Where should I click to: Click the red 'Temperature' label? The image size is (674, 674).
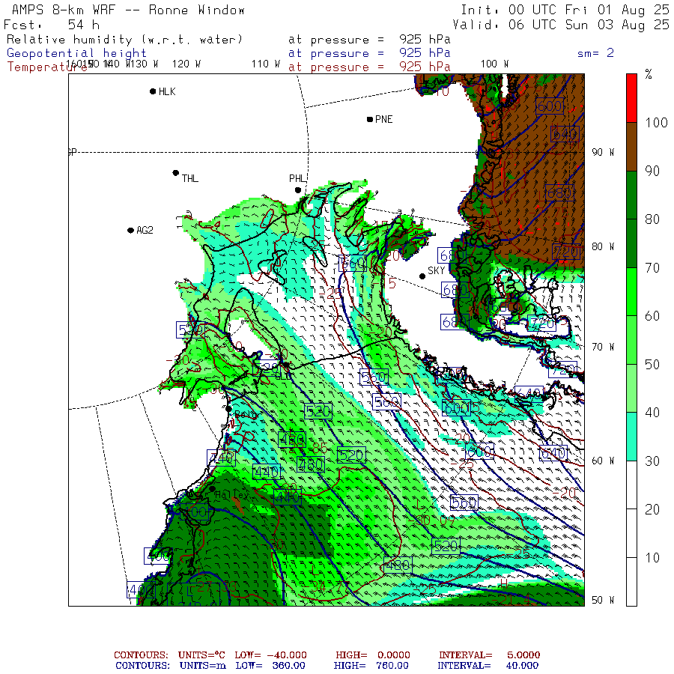(46, 67)
